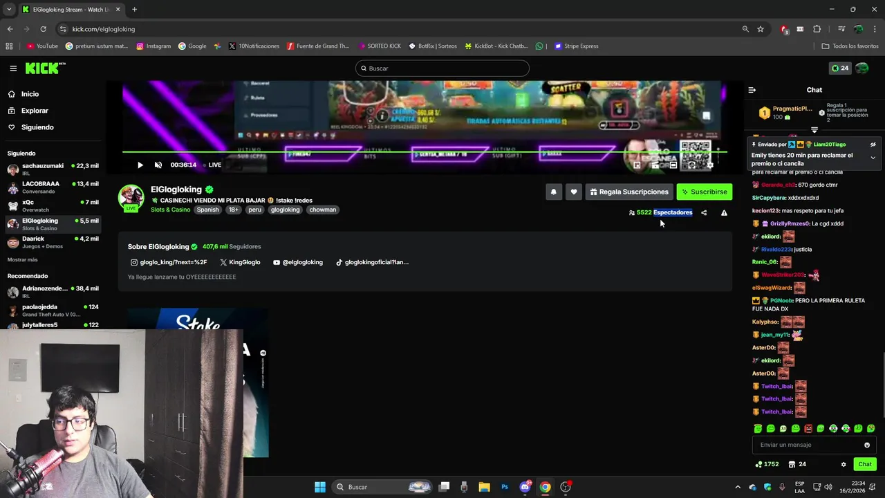Image resolution: width=885 pixels, height=498 pixels.
Task: Open the TikTok glogloking link
Action: 372,262
